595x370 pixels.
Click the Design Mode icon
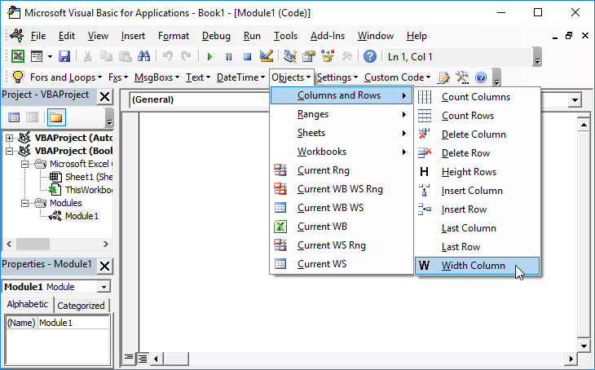[x=266, y=56]
